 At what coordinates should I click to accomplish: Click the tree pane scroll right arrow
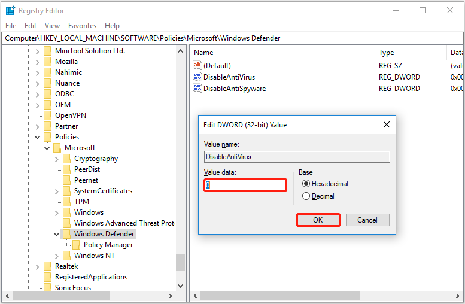(x=170, y=296)
